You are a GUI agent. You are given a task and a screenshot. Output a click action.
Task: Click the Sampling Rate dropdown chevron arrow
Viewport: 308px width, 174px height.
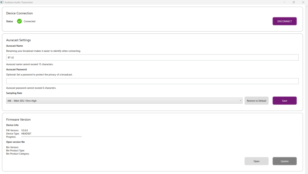coord(241,101)
